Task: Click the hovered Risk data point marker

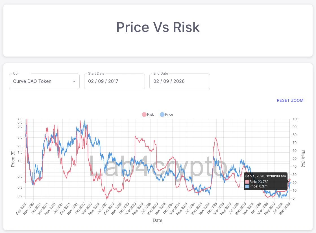Action: point(290,180)
